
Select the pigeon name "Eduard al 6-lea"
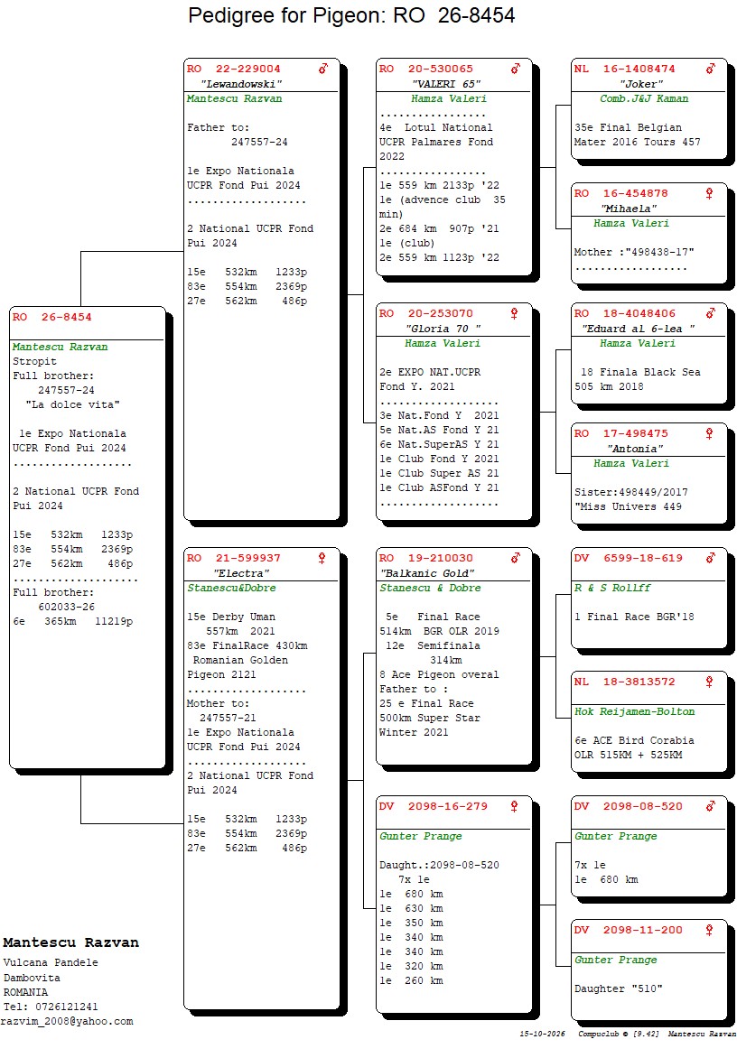[638, 329]
